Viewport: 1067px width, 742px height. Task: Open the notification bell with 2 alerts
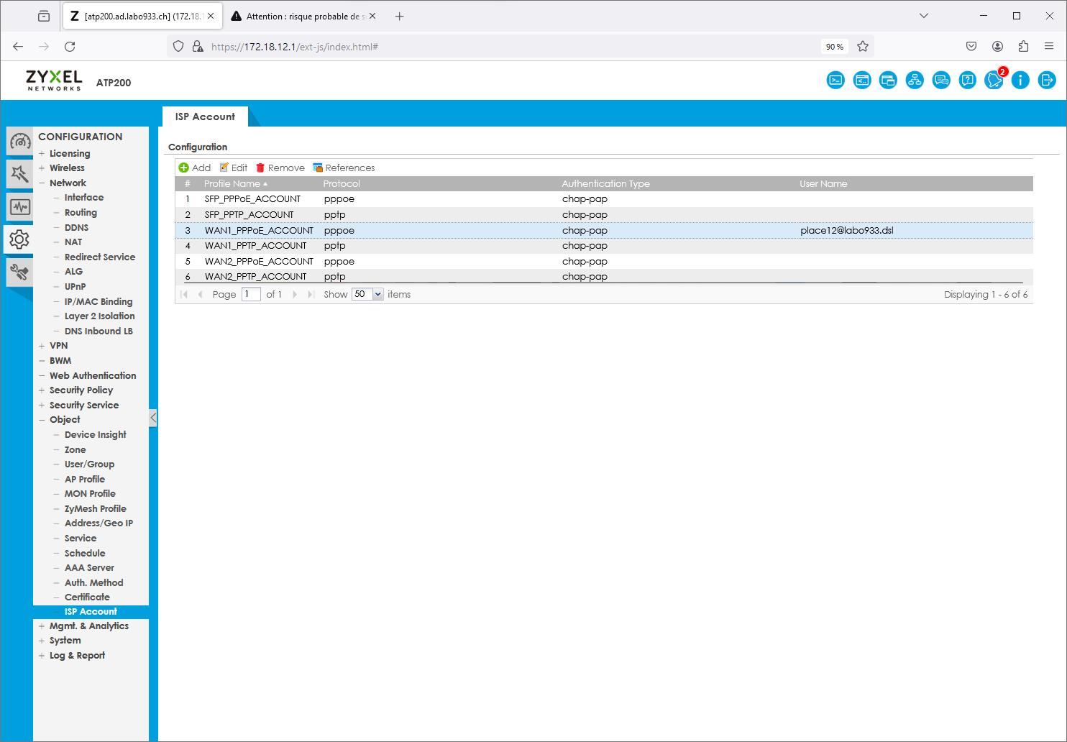[x=994, y=80]
